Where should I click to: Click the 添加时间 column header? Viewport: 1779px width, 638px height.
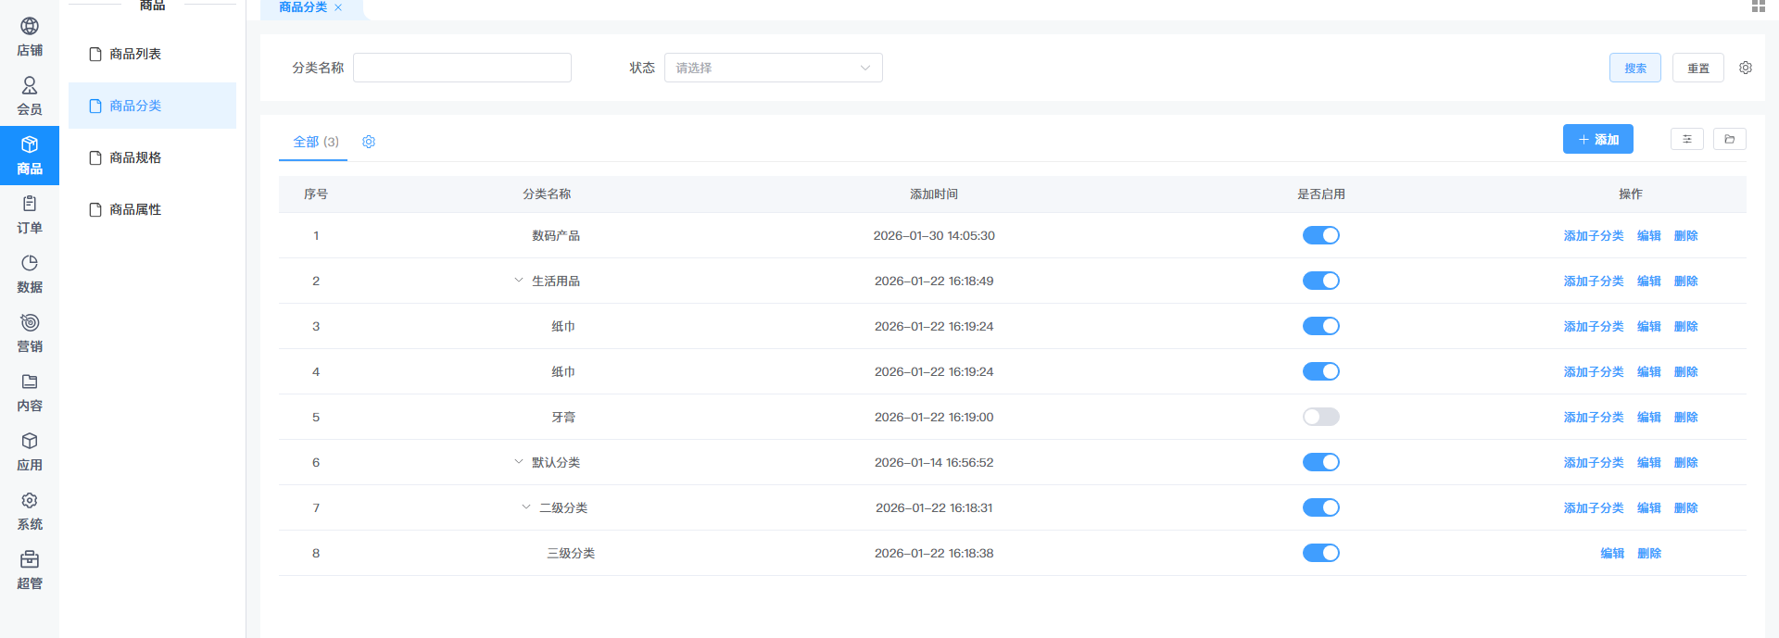(934, 194)
